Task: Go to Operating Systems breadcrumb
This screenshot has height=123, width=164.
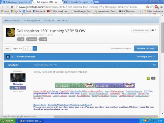Action: click(x=32, y=20)
